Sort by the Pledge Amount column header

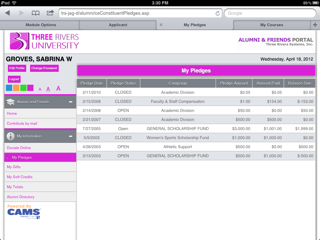(x=234, y=83)
